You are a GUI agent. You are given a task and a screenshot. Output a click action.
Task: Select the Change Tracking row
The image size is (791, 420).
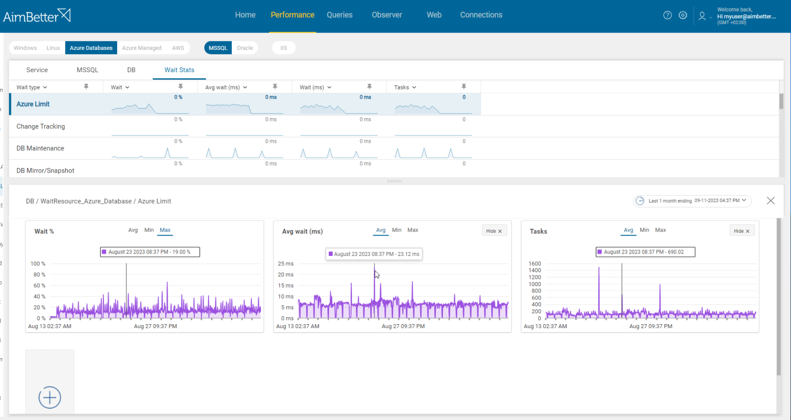tap(394, 126)
